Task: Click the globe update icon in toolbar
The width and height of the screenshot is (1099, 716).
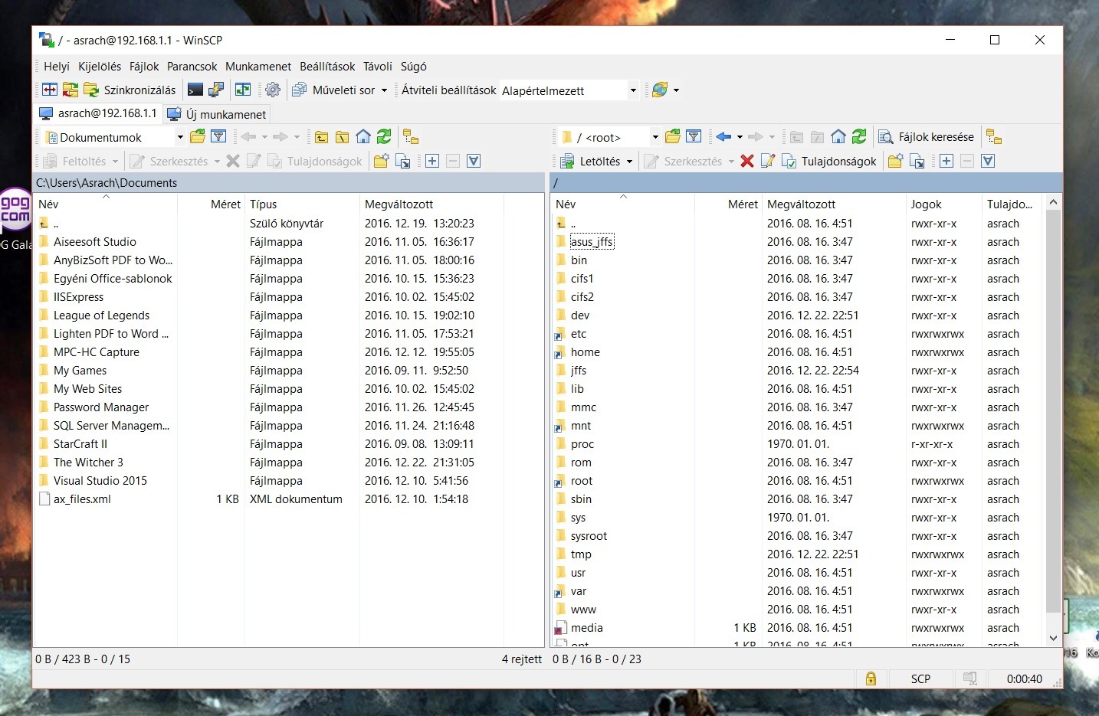Action: 660,90
